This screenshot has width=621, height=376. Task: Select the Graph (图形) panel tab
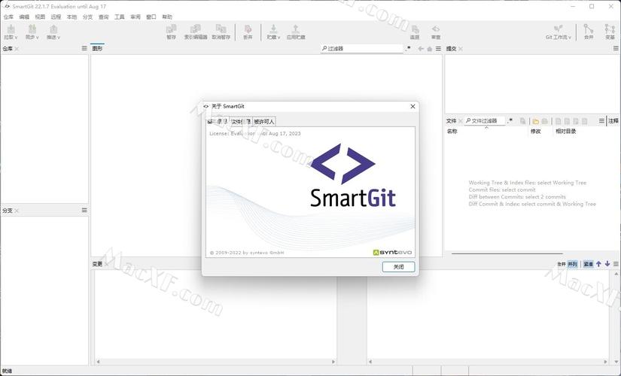click(x=97, y=48)
